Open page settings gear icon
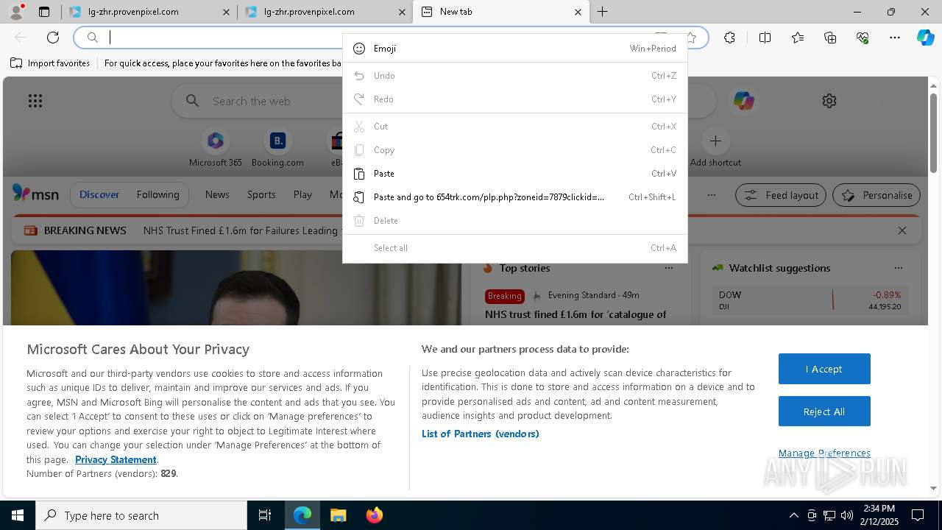 (829, 101)
